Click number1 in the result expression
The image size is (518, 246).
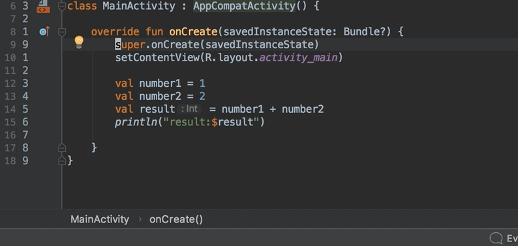pyautogui.click(x=243, y=109)
